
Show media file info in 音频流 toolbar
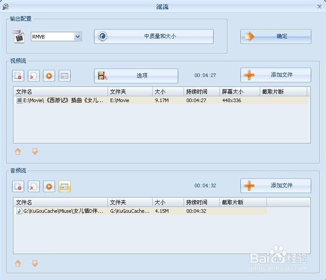tap(64, 186)
